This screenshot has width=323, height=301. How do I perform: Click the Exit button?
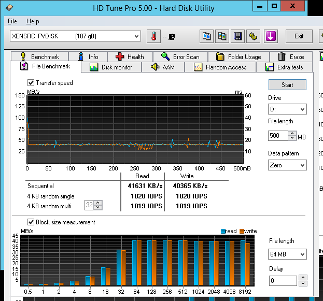point(299,36)
